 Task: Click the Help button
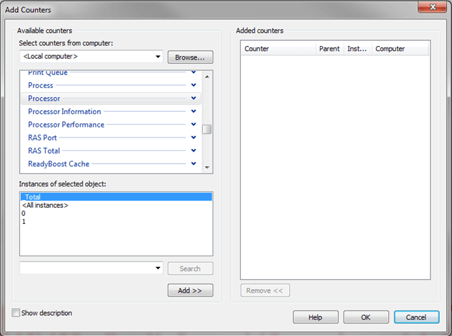pos(315,317)
